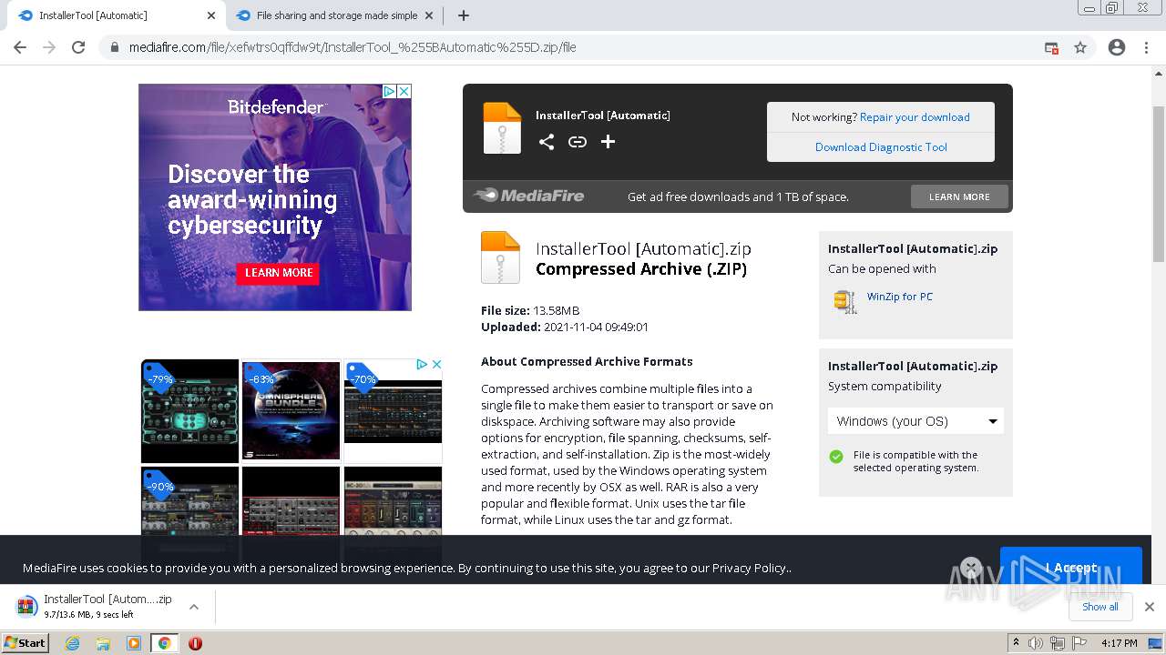
Task: Click Download Diagnostic Tool link
Action: (x=881, y=147)
